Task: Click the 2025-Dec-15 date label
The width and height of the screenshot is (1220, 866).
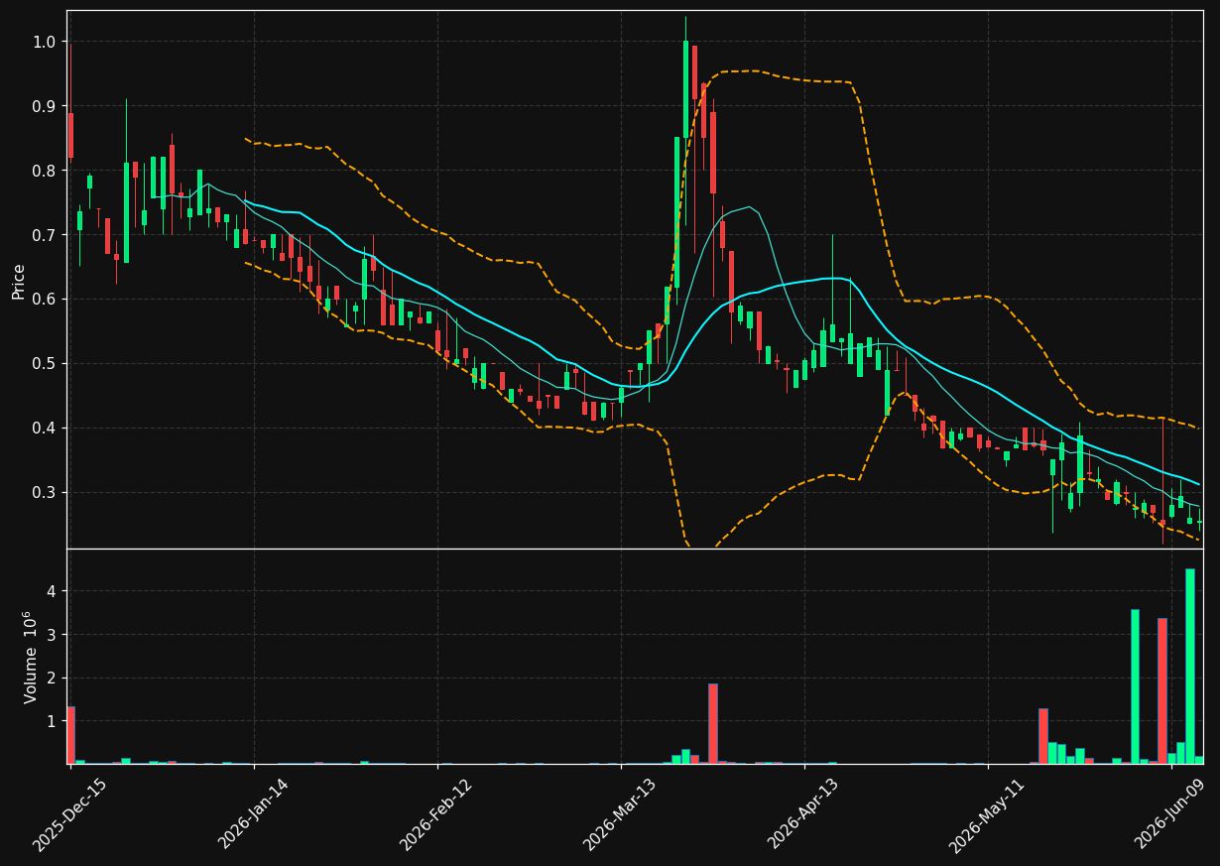Action: [68, 814]
